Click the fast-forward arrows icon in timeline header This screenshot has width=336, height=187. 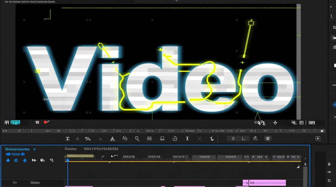34,160
